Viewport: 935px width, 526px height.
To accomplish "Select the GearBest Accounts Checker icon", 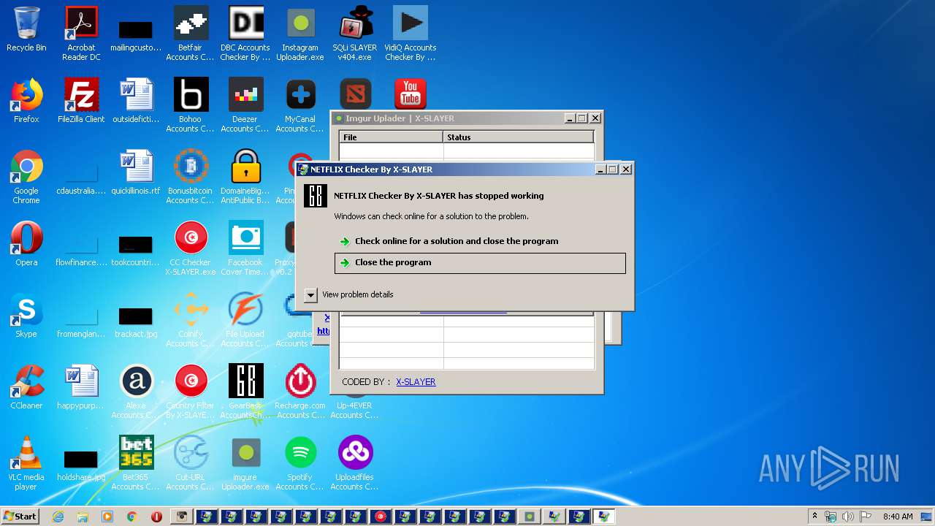I will coord(245,391).
